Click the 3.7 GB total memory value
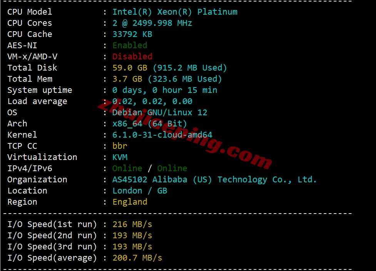The height and width of the screenshot is (271, 376). (127, 79)
